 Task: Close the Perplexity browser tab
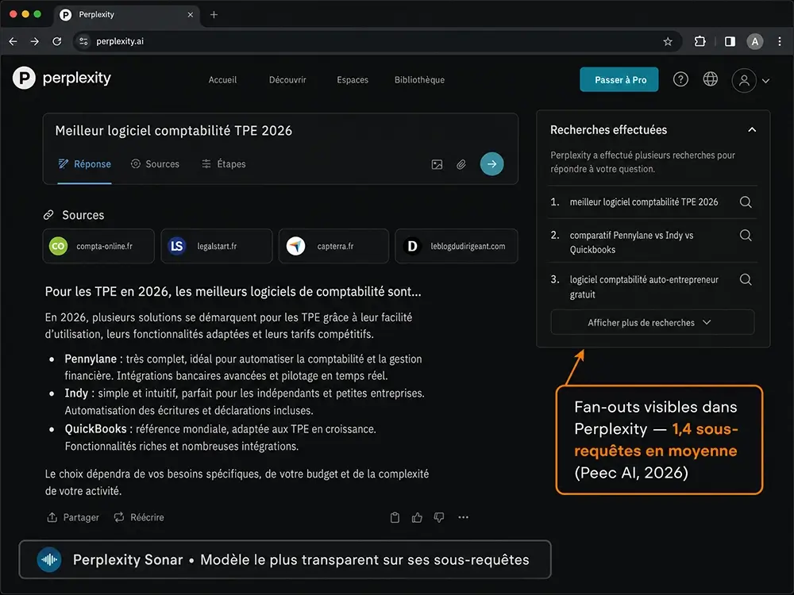[x=191, y=14]
